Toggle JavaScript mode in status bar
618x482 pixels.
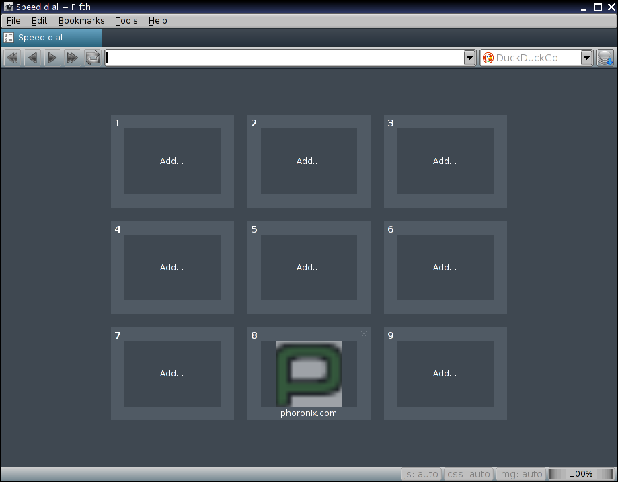pyautogui.click(x=420, y=473)
